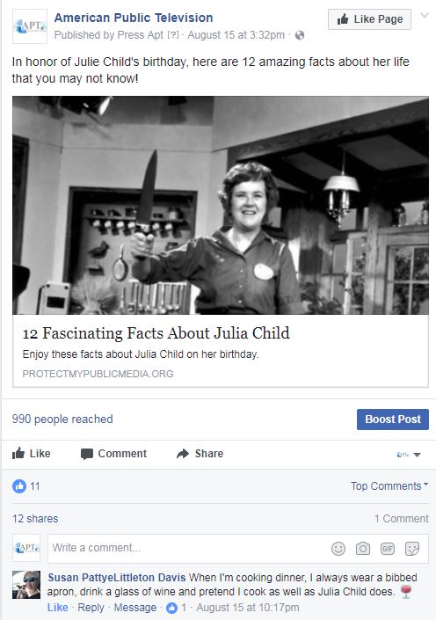Screen dimensions: 436x620
Task: Click the small like icon on Susan's comment
Action: tap(171, 608)
